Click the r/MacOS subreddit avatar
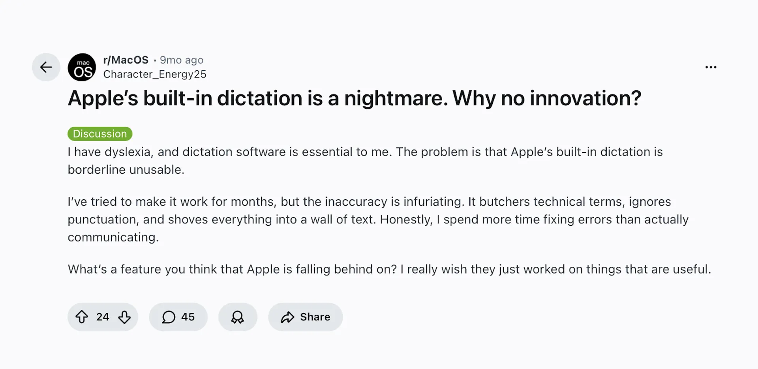Viewport: 758px width, 369px height. pyautogui.click(x=82, y=67)
